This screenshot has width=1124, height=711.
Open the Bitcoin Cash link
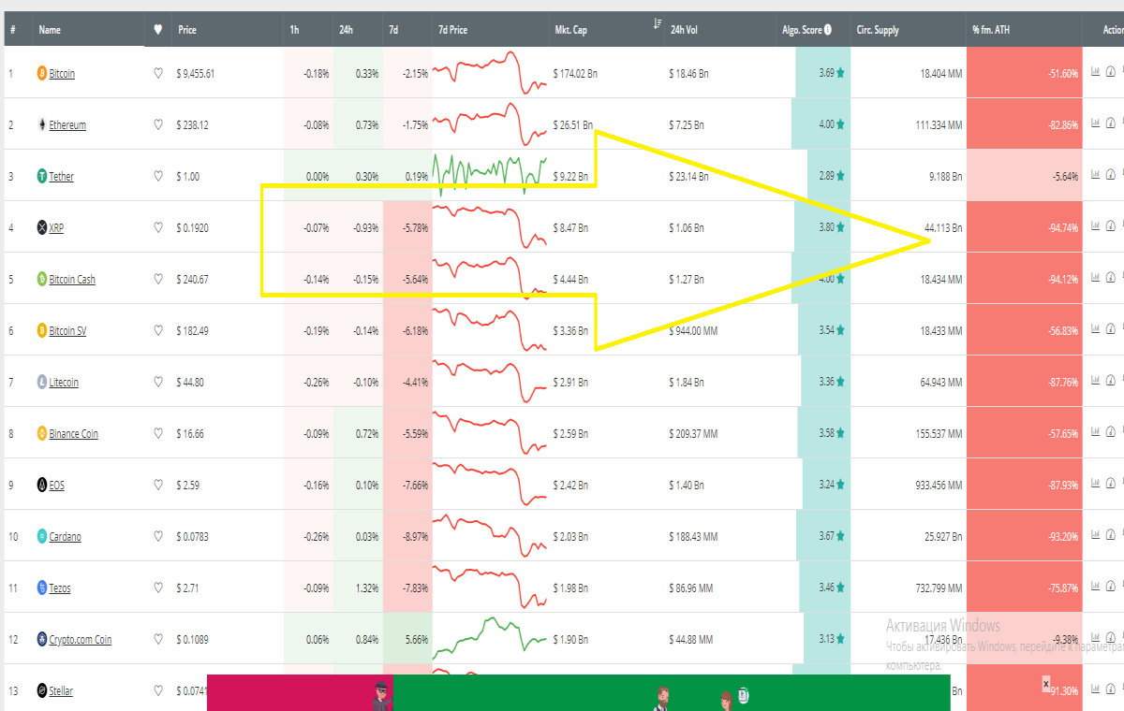pos(72,280)
